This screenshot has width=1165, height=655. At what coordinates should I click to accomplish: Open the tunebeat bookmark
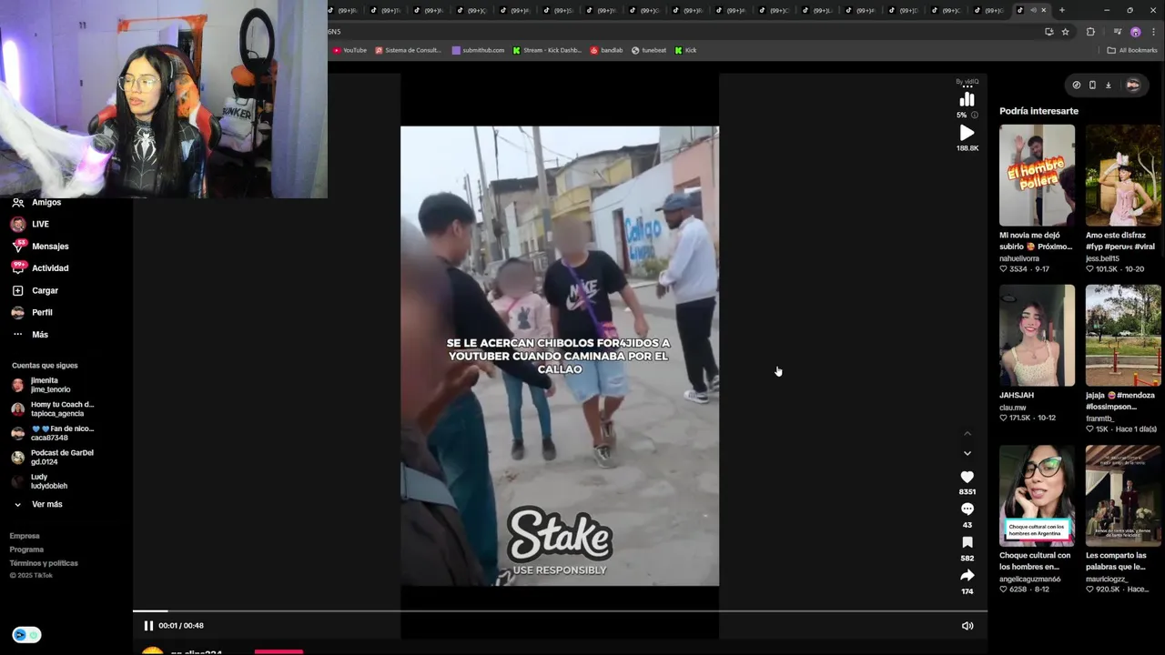[x=649, y=50]
